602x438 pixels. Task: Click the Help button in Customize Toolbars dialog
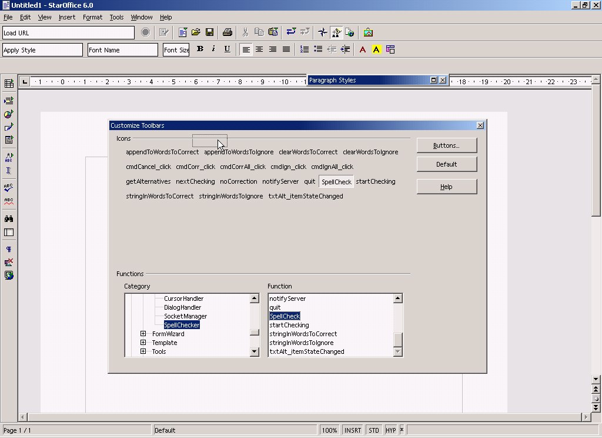click(x=447, y=187)
